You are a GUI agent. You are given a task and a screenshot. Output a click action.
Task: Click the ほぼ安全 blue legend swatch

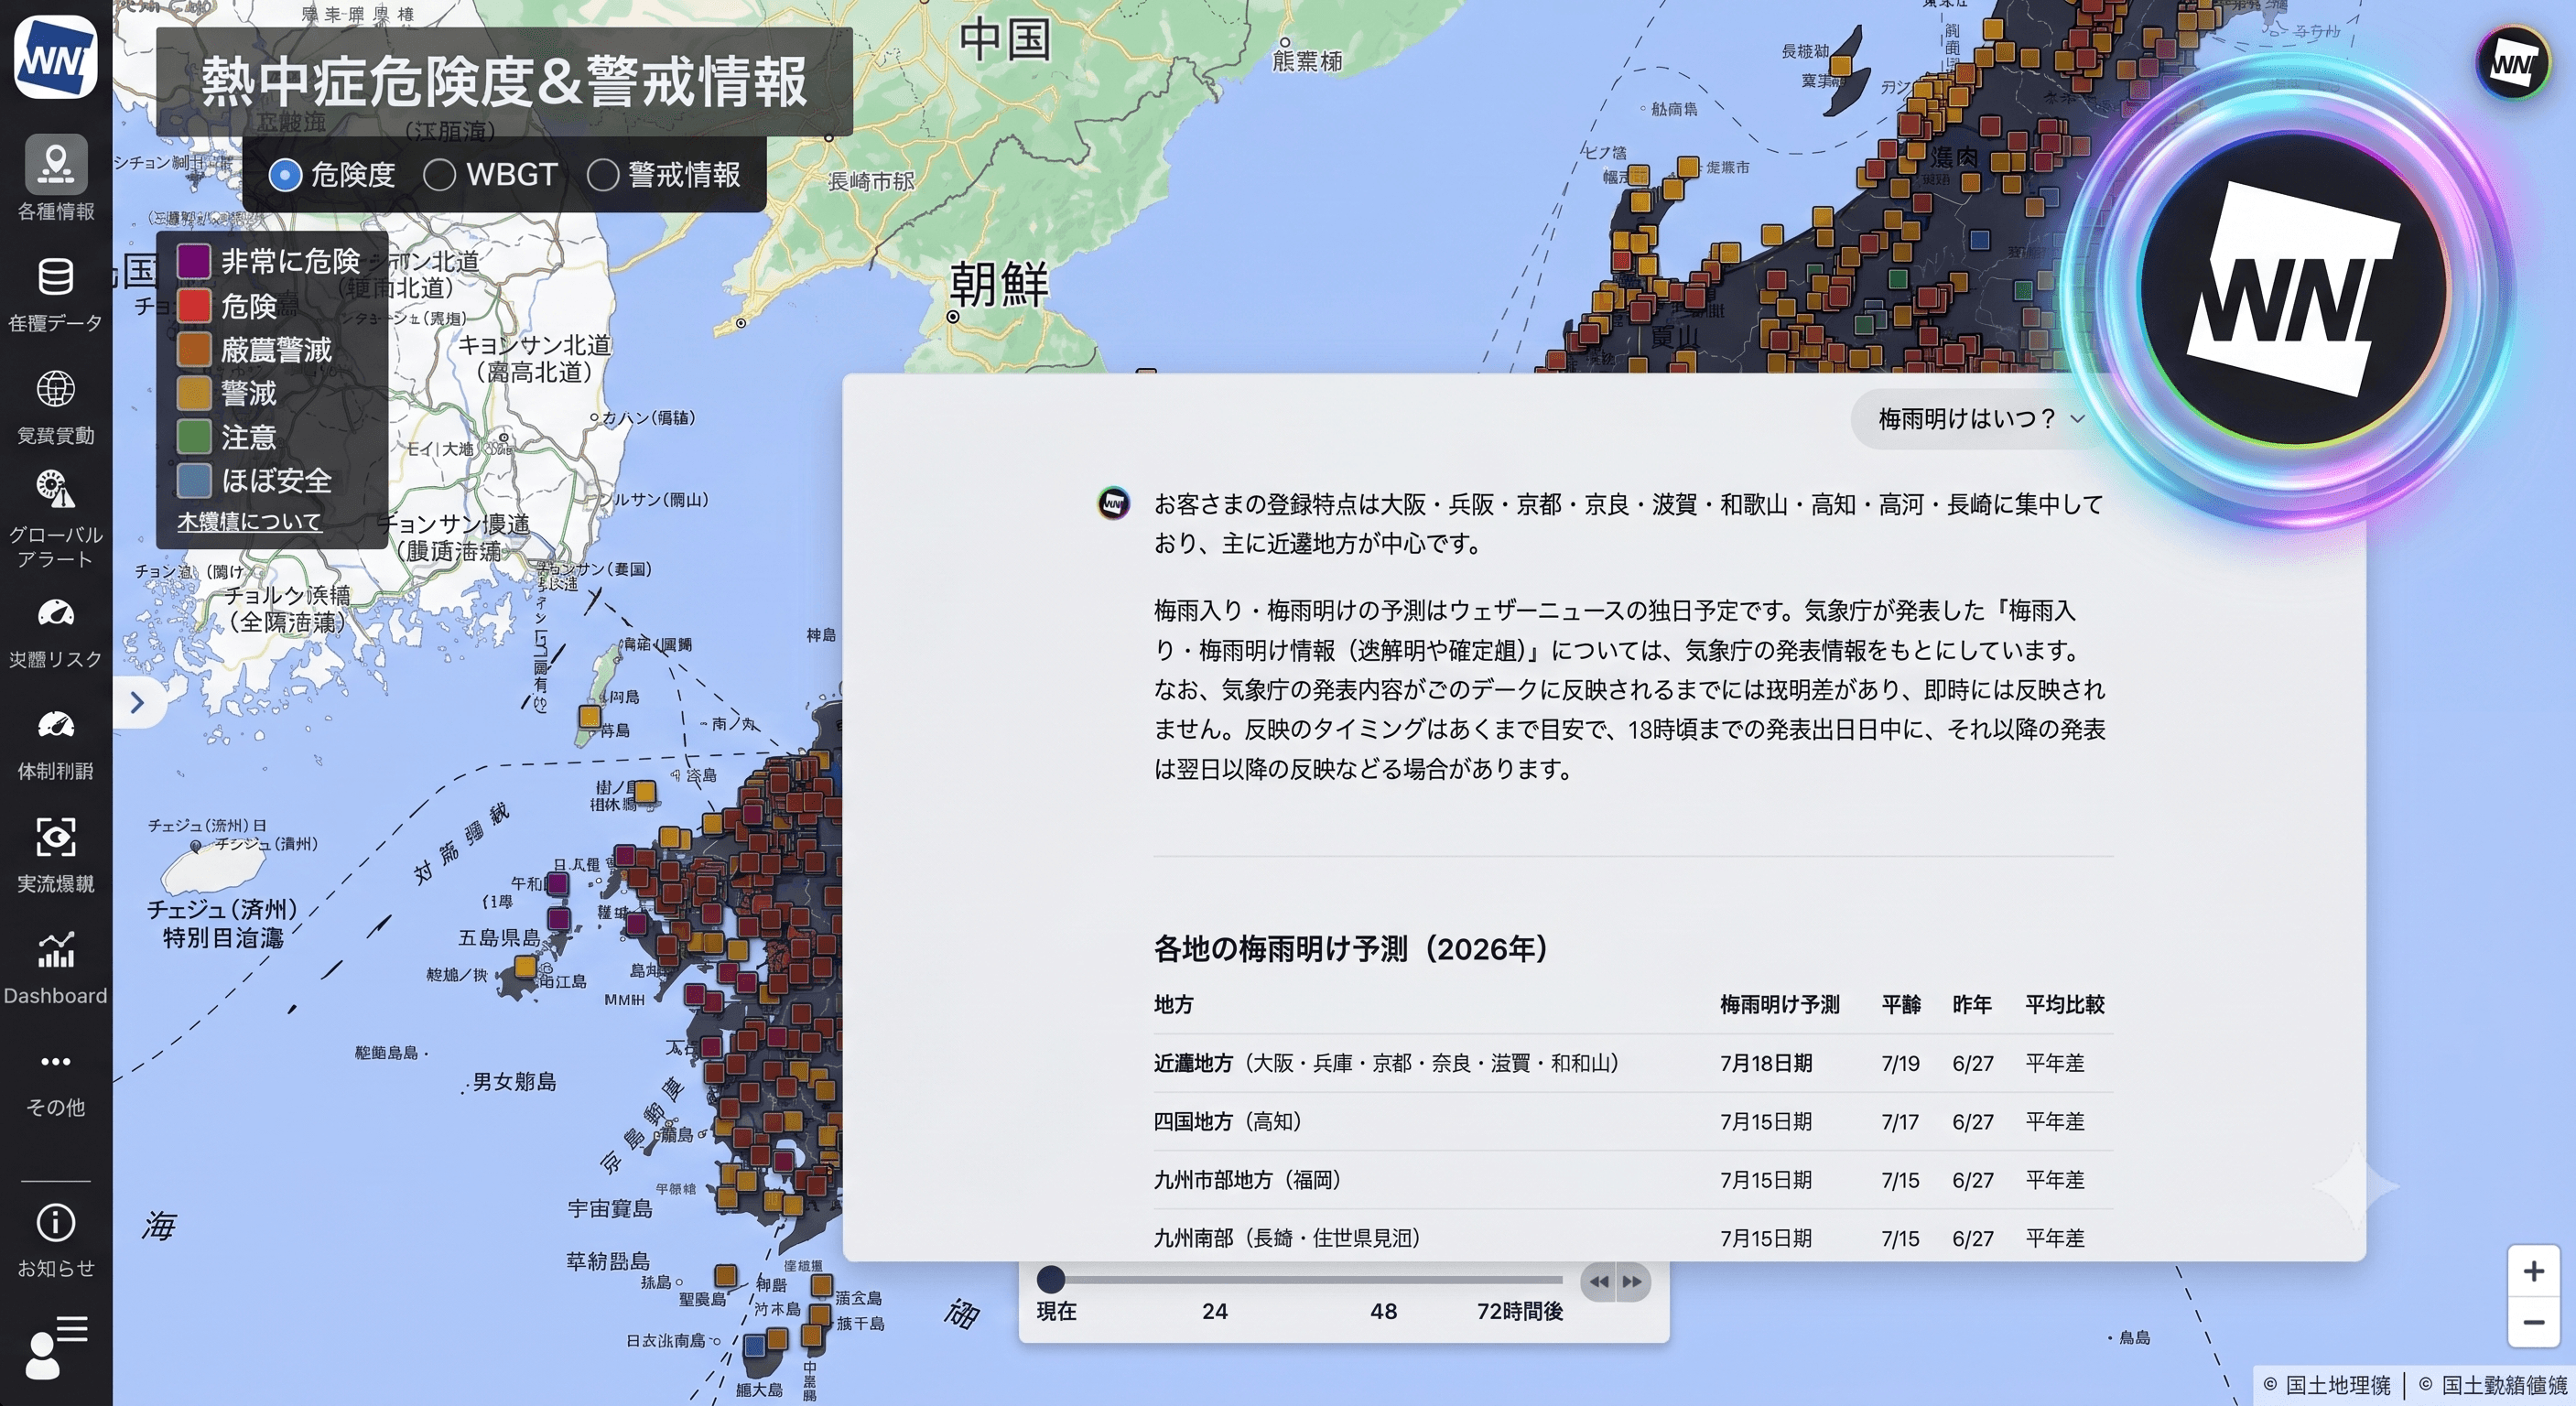pos(194,480)
